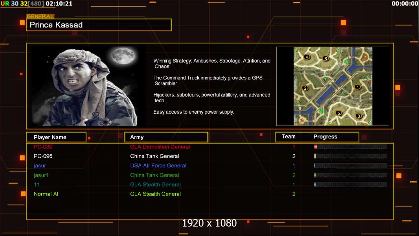Viewport: 419px width, 236px height.
Task: Click jasur1's green progress bar
Action: [350, 175]
